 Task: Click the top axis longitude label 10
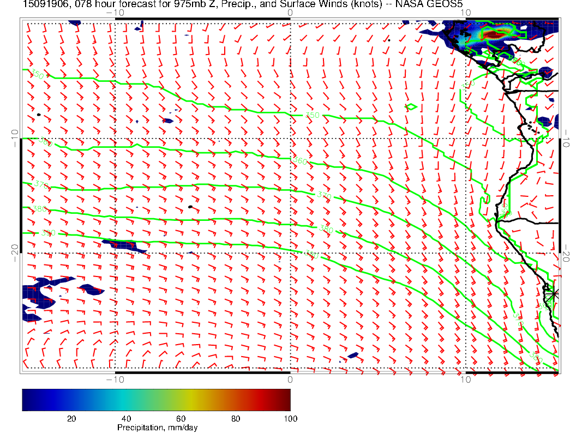tap(465, 12)
